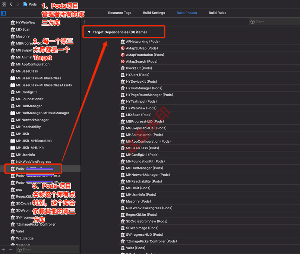Viewport: 300px width, 254px height.
Task: Click the Pods project file icon
Action: click(x=25, y=4)
